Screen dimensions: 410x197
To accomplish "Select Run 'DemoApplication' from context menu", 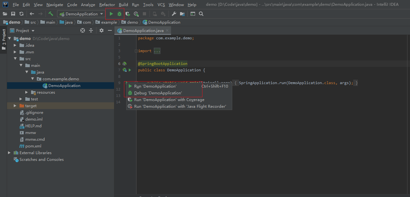I will pyautogui.click(x=155, y=86).
